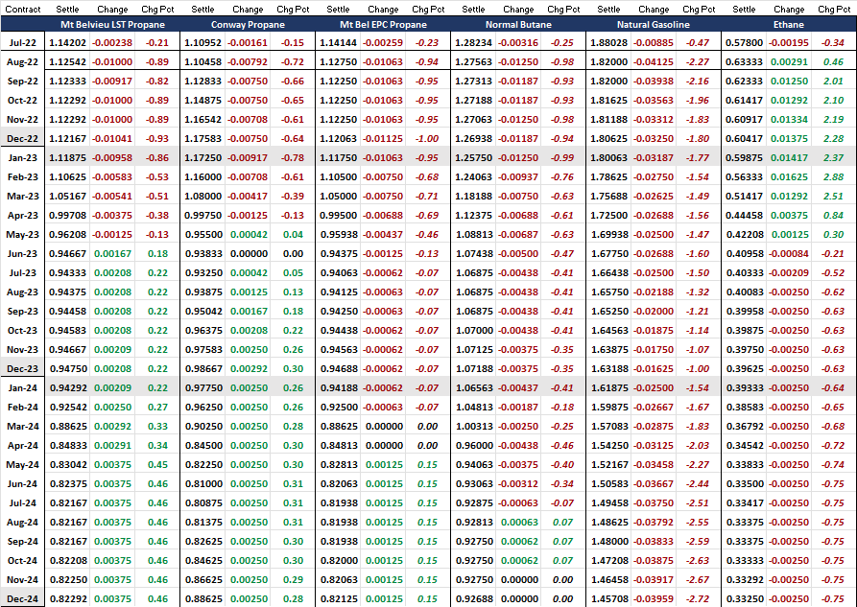Select Ethane Mar-23 settle 0.51417
Screen dimensions: 857x607
click(744, 197)
